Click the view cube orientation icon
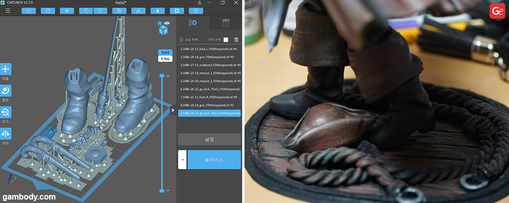509x203 pixels. tap(163, 30)
